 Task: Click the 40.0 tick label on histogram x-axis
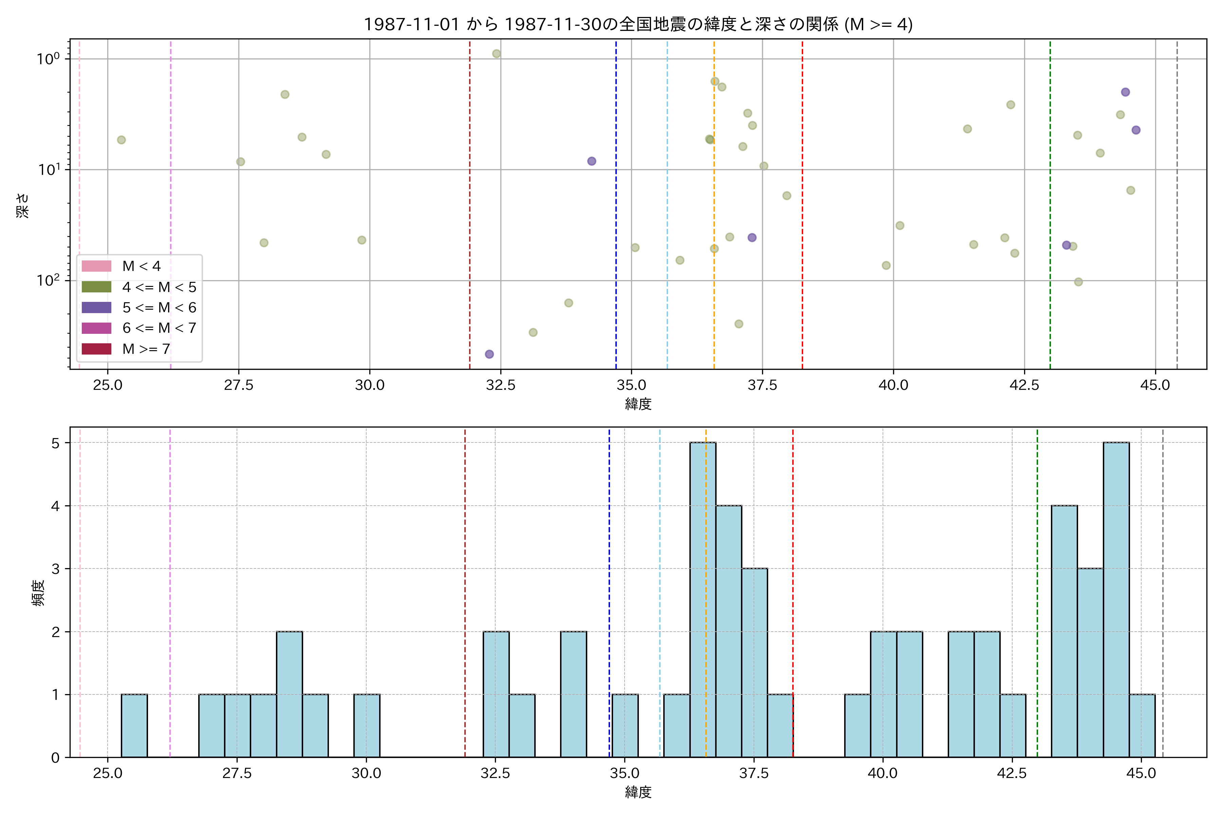pos(882,774)
